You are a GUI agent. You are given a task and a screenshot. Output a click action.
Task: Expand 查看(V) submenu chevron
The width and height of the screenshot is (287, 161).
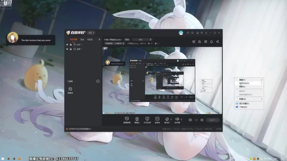coord(262,80)
